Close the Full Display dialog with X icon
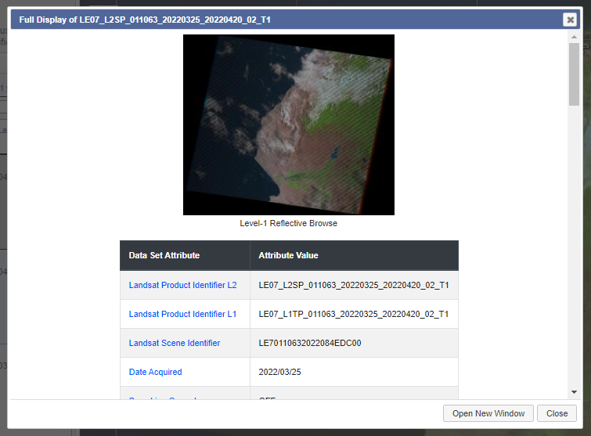 [571, 20]
